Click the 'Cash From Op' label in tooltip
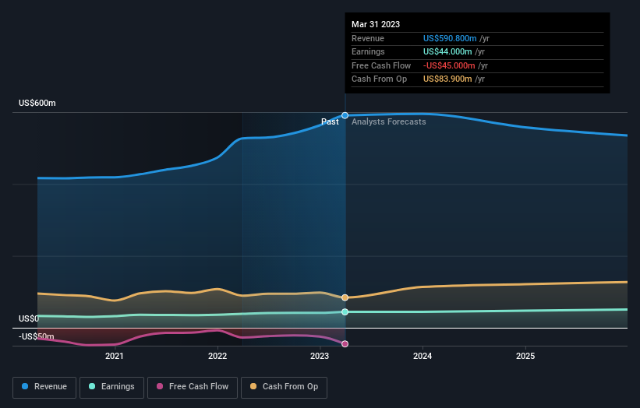Image resolution: width=640 pixels, height=408 pixels. pyautogui.click(x=379, y=79)
